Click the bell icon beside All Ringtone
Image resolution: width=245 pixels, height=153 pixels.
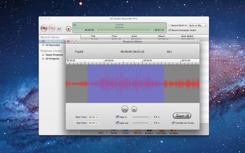coord(43,58)
